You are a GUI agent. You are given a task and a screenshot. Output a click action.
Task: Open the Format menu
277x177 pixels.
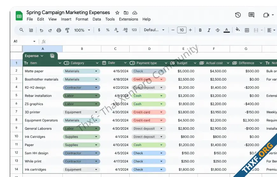(82, 19)
